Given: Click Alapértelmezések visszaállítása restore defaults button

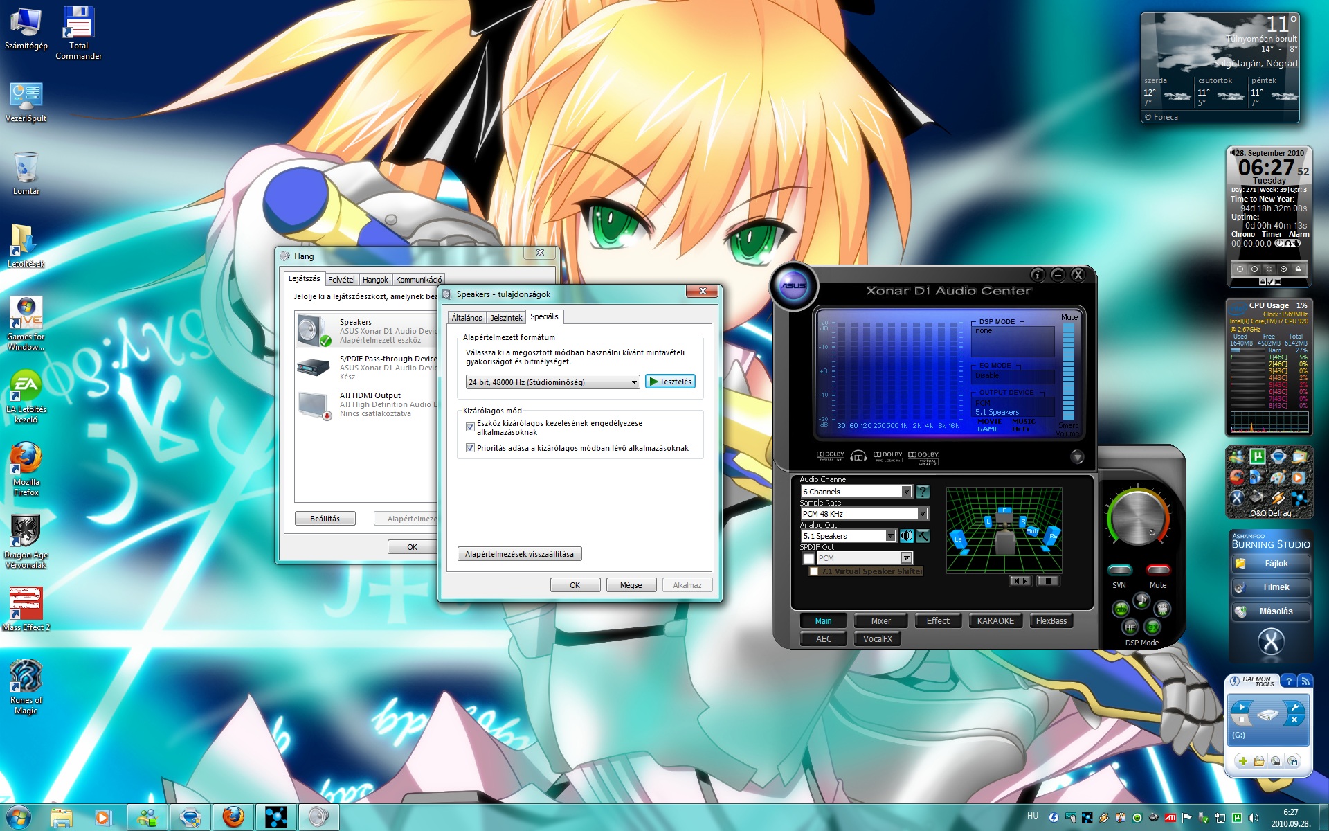Looking at the screenshot, I should pyautogui.click(x=519, y=554).
